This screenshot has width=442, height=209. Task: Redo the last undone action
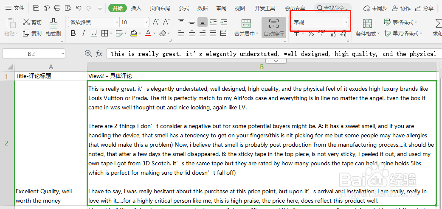click(89, 8)
